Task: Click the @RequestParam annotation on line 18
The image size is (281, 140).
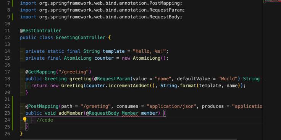Action: click(112, 79)
